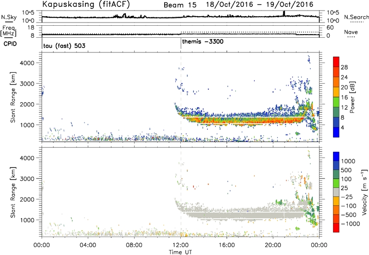Viewport: 369px width, 255px height.
Task: Click the '60' tick on the Nave axis
Action: (330, 28)
